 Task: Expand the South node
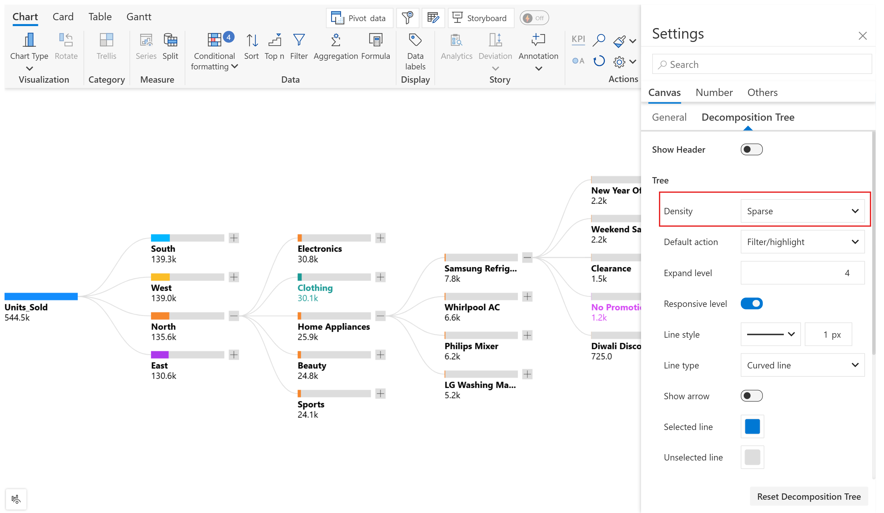tap(234, 238)
